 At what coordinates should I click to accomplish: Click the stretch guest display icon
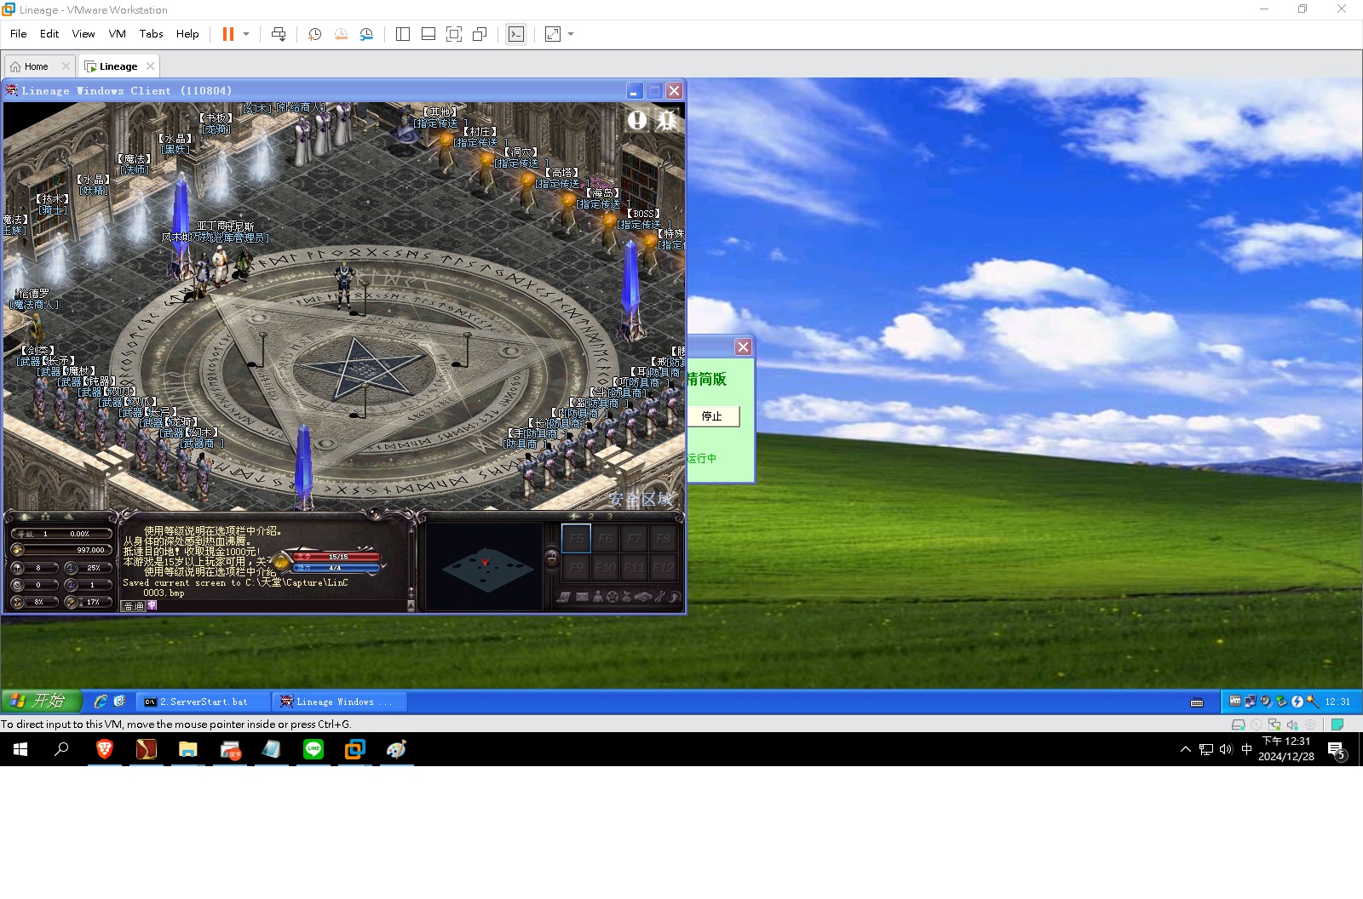[x=553, y=34]
